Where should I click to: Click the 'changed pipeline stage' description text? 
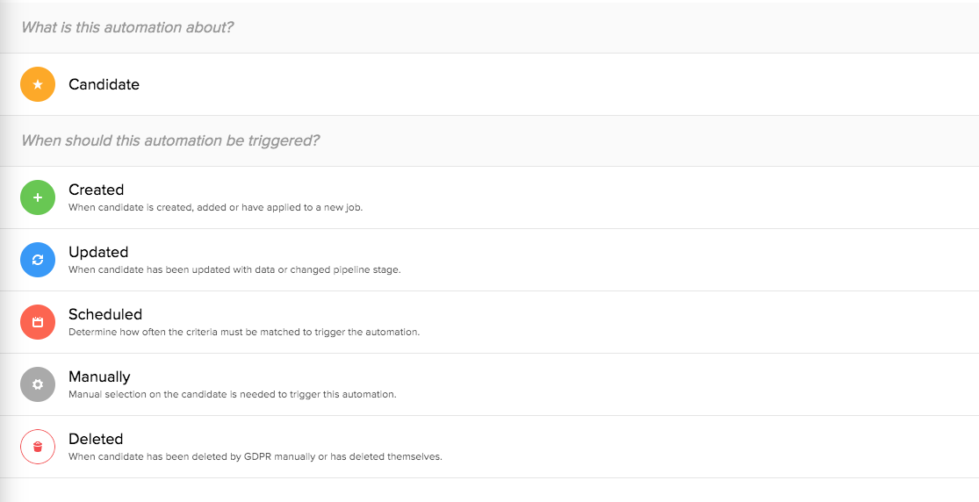(234, 270)
